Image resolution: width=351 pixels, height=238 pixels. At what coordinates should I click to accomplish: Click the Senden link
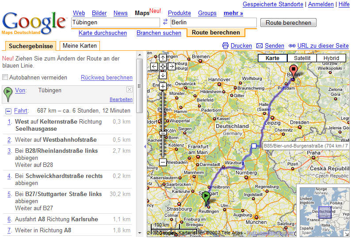pyautogui.click(x=274, y=45)
